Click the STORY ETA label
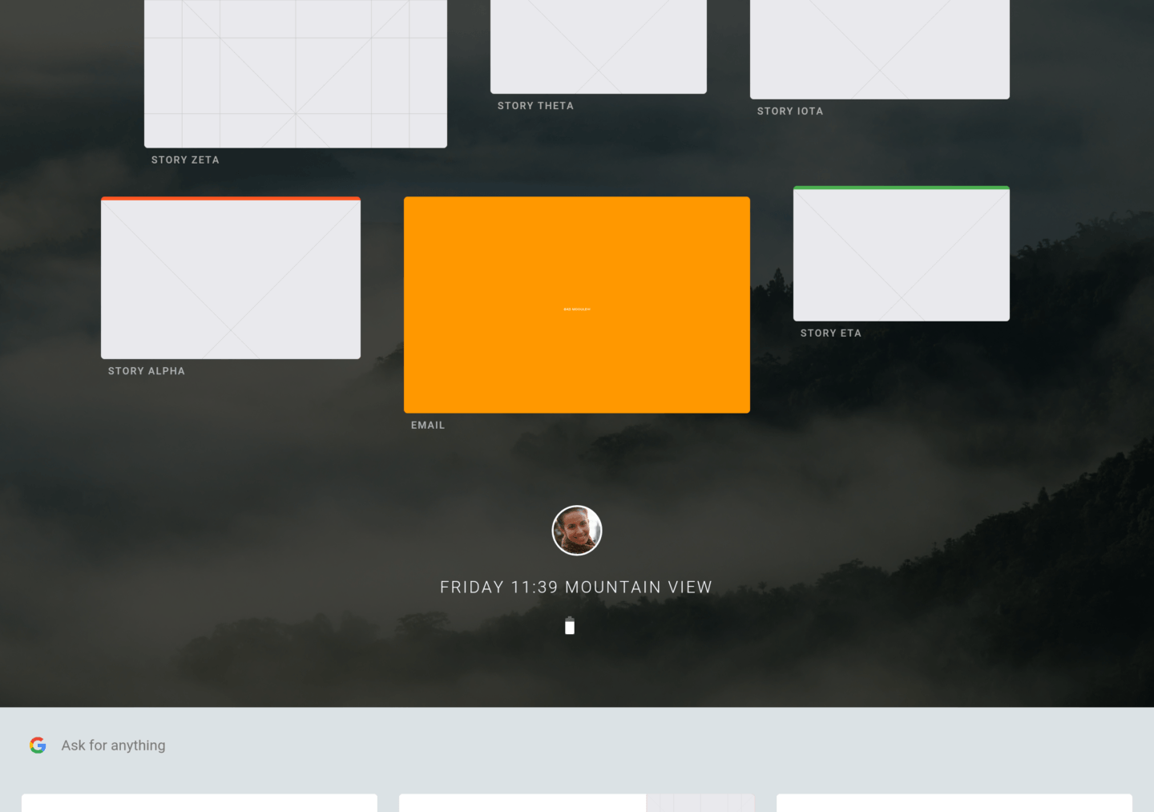Image resolution: width=1154 pixels, height=812 pixels. coord(831,333)
